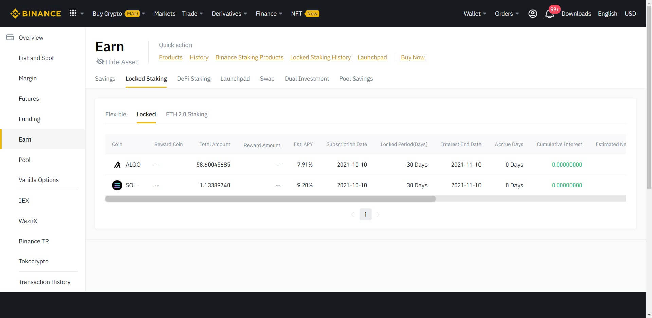This screenshot has height=318, width=652.
Task: Open the Swap tab
Action: tap(267, 79)
